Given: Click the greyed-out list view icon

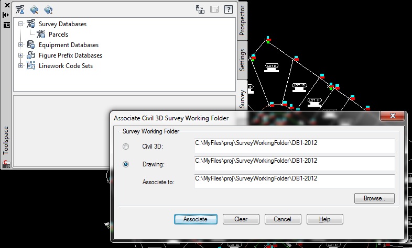Looking at the screenshot, I should pyautogui.click(x=214, y=9).
